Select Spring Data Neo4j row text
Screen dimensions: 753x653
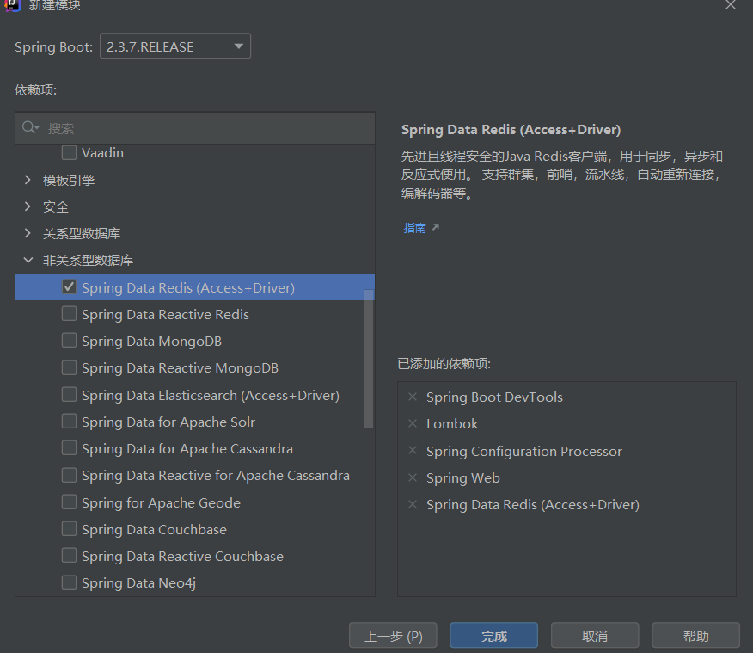(138, 582)
